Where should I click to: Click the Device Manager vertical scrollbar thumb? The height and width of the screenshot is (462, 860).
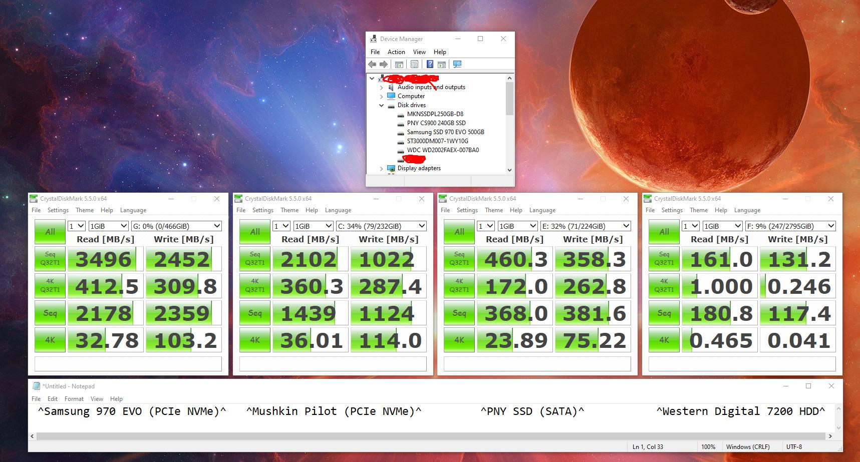coord(509,99)
